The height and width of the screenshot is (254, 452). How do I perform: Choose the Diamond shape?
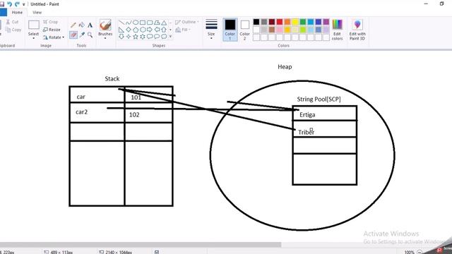129,30
